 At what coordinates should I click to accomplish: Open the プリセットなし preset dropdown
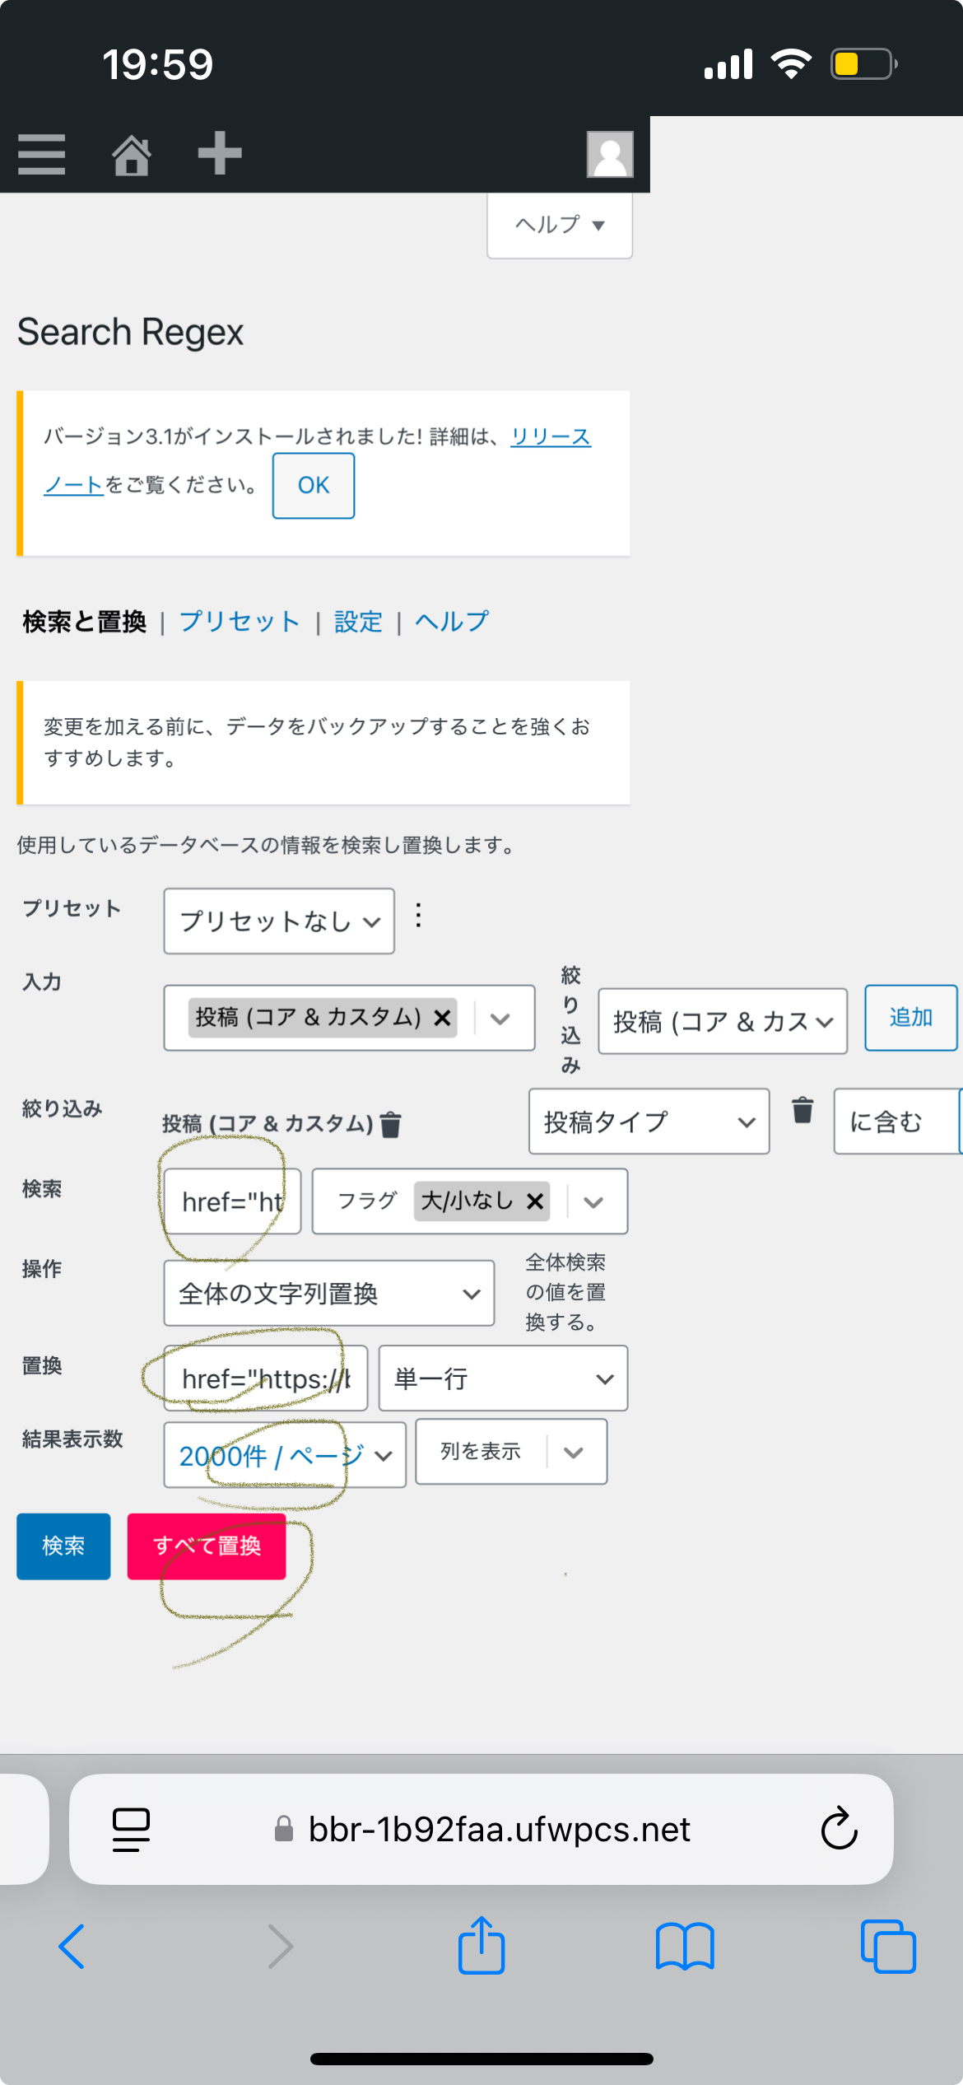coord(279,921)
